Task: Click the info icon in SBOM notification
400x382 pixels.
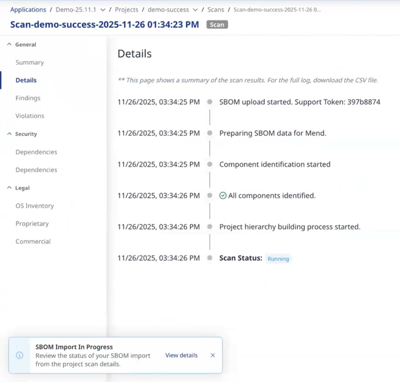Action: (x=20, y=356)
